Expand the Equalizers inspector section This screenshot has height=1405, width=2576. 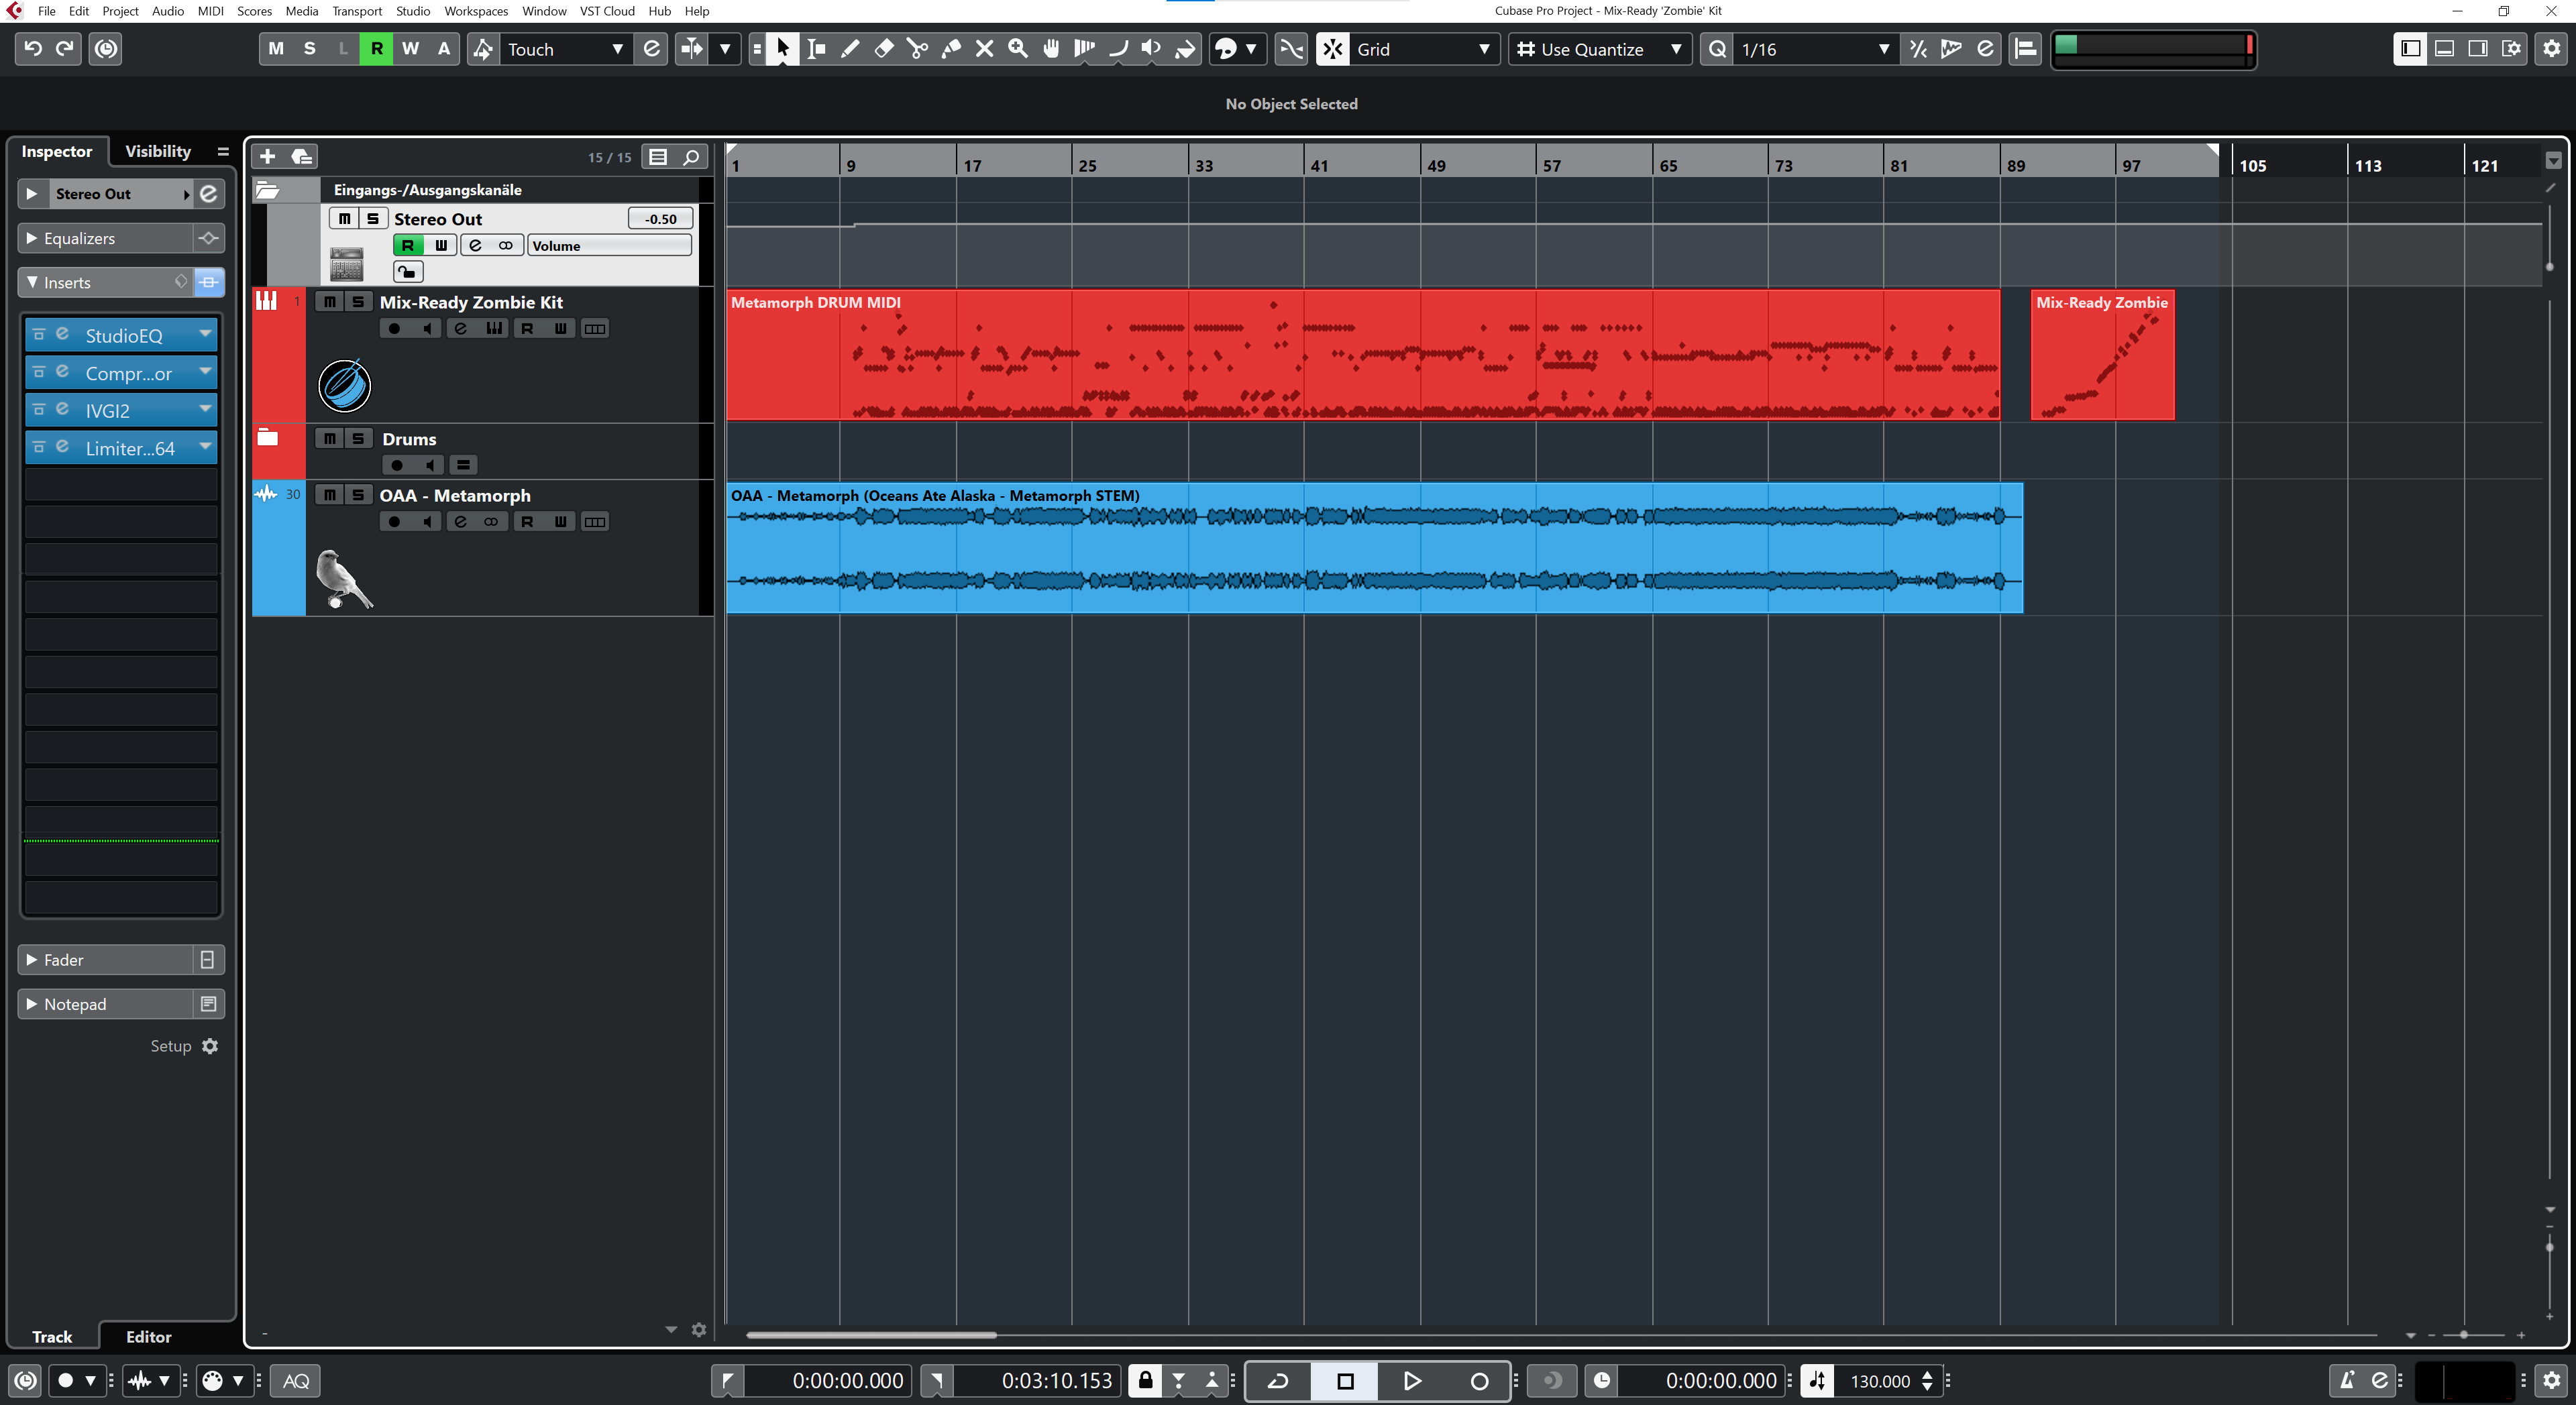click(31, 238)
